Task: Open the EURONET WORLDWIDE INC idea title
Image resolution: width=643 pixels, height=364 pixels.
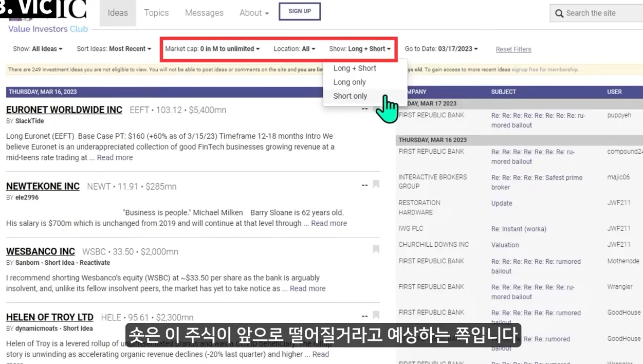Action: 64,110
